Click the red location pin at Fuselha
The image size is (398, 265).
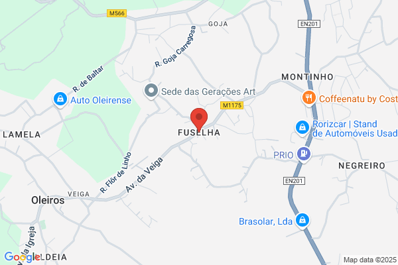pyautogui.click(x=199, y=120)
